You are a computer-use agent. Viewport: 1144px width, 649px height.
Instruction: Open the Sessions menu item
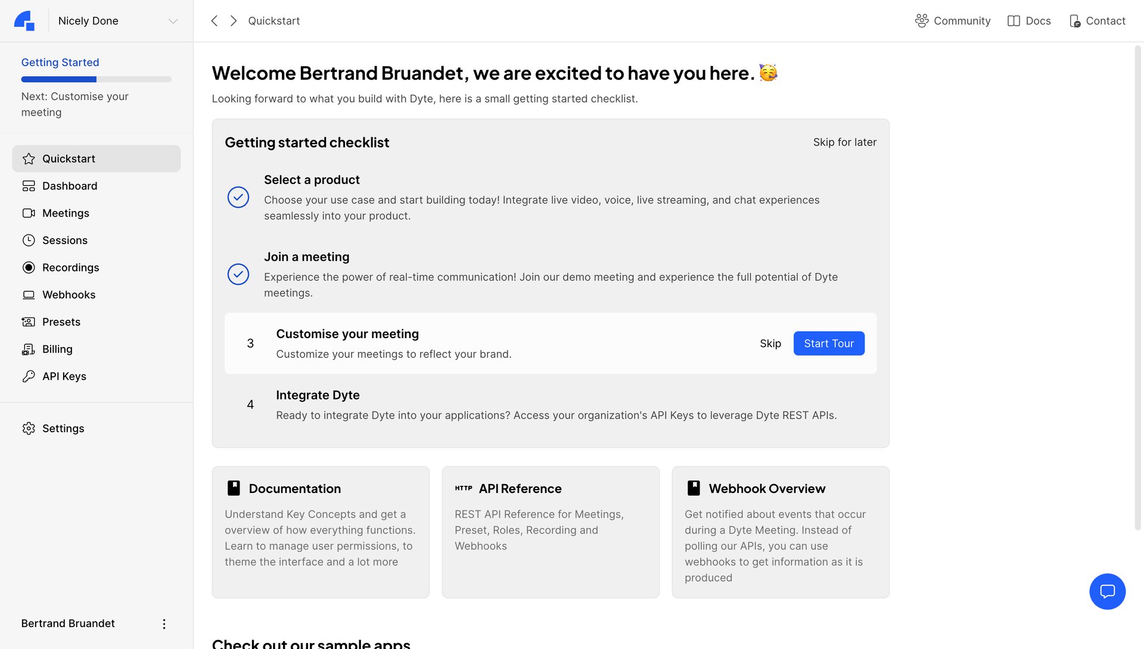tap(65, 241)
